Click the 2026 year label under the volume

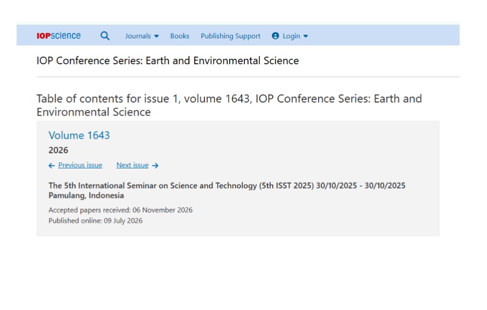58,150
